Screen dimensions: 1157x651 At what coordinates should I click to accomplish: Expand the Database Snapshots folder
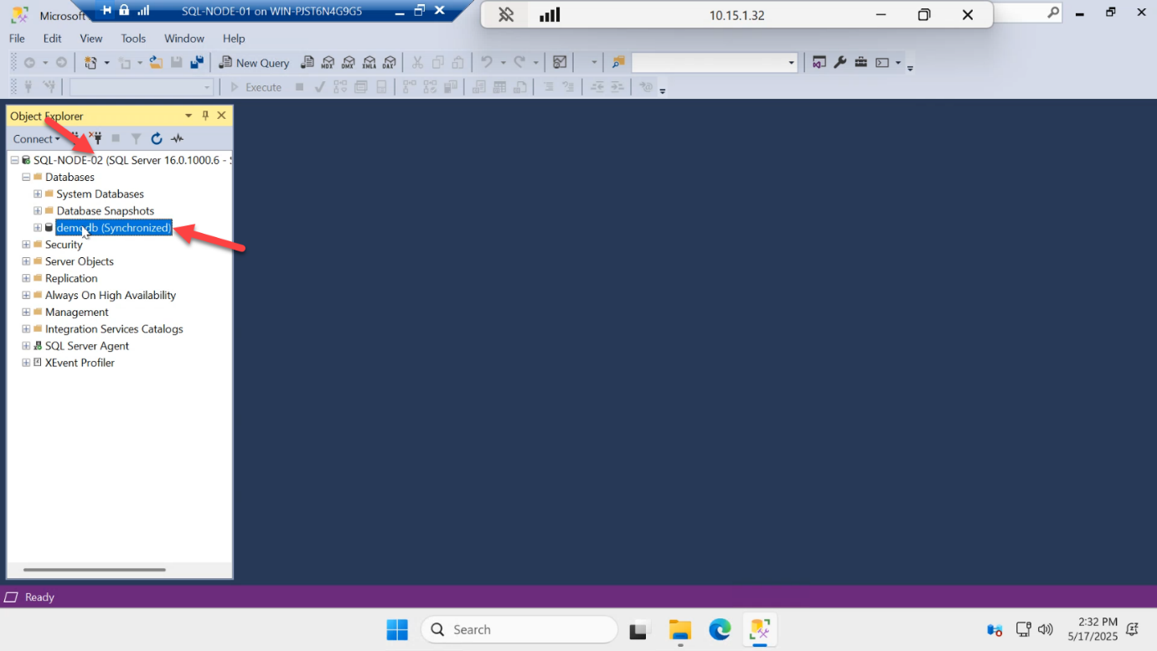click(x=38, y=211)
